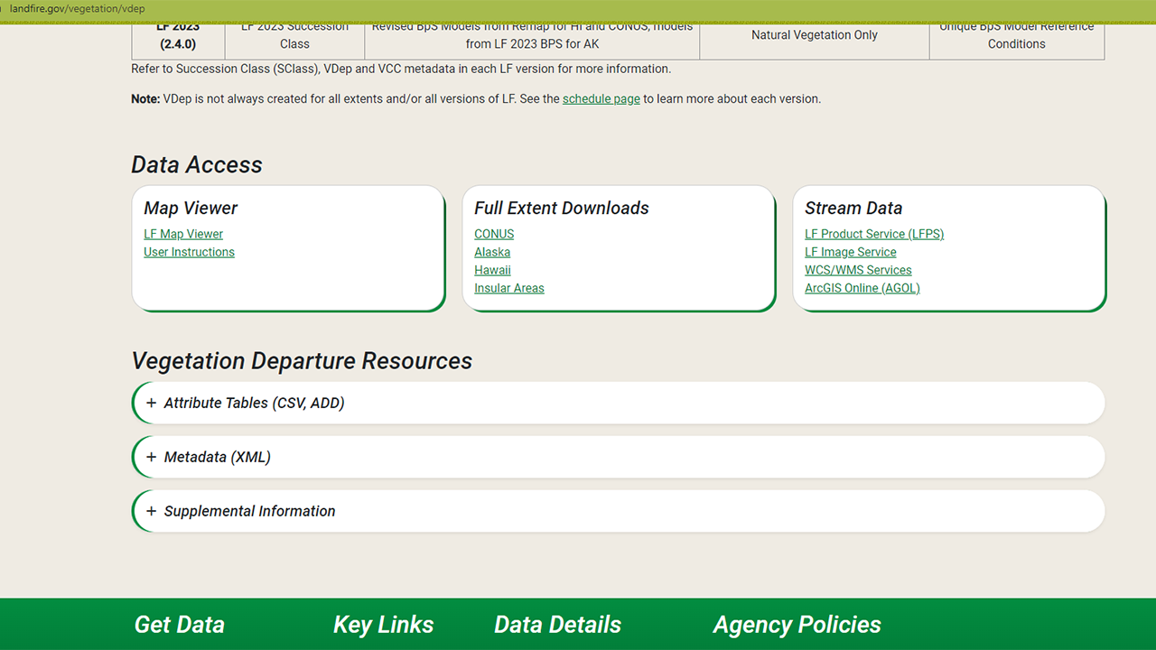Screen dimensions: 1156x650
Task: Visit the schedule page link
Action: (x=601, y=98)
